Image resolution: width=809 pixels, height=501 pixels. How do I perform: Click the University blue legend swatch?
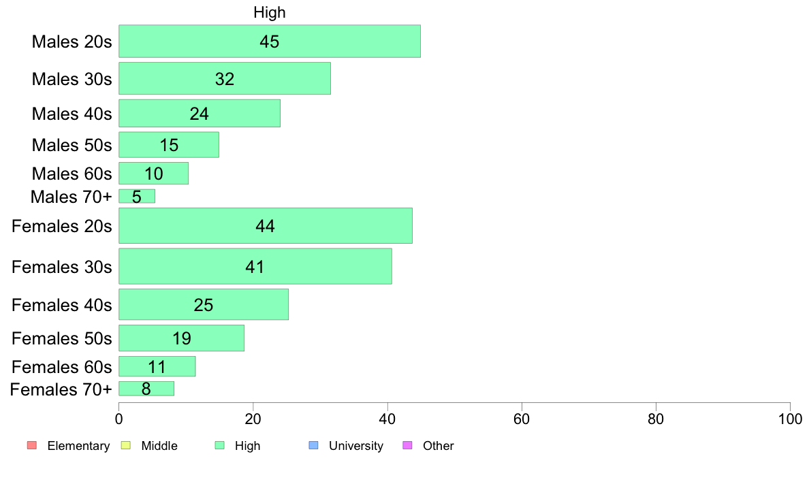313,445
